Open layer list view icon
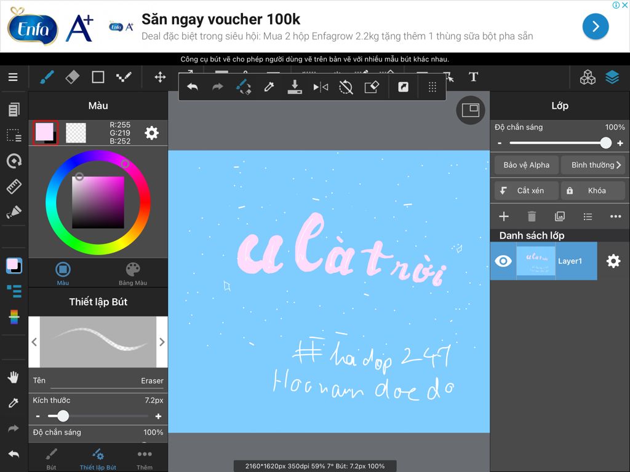Viewport: 630px width, 472px height. (x=588, y=217)
